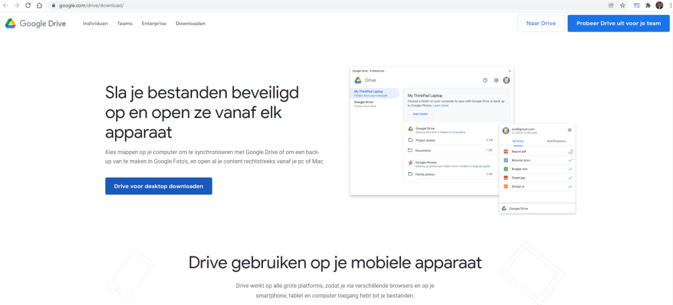Open the Chrome profile avatar
The image size is (673, 305).
[659, 5]
